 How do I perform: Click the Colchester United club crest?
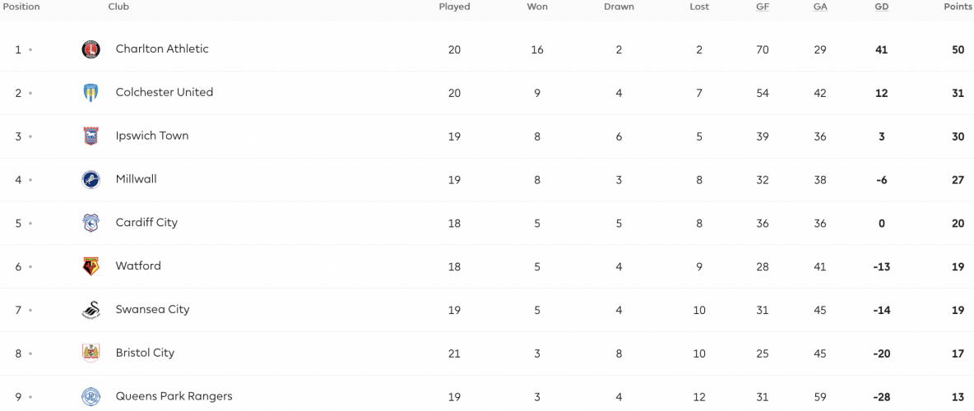click(90, 93)
